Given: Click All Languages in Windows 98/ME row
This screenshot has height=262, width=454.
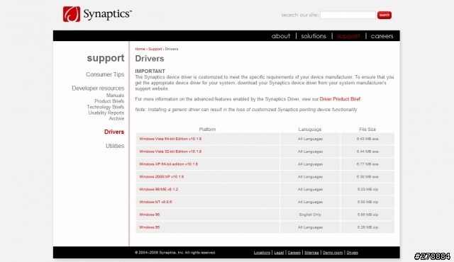Looking at the screenshot, I should click(x=310, y=190).
